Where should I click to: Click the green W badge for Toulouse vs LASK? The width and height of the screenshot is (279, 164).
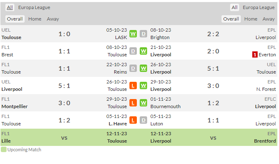(133, 34)
